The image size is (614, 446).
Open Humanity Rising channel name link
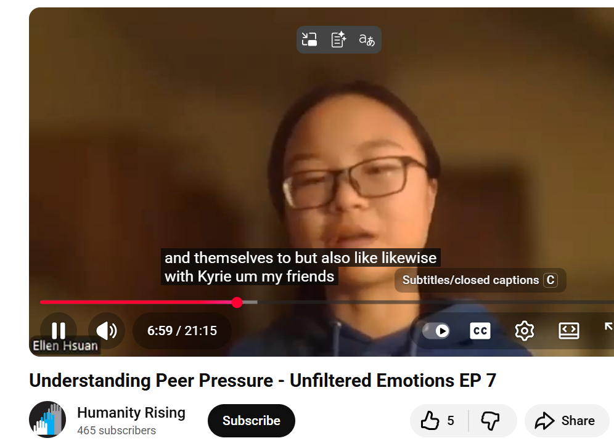(x=131, y=412)
